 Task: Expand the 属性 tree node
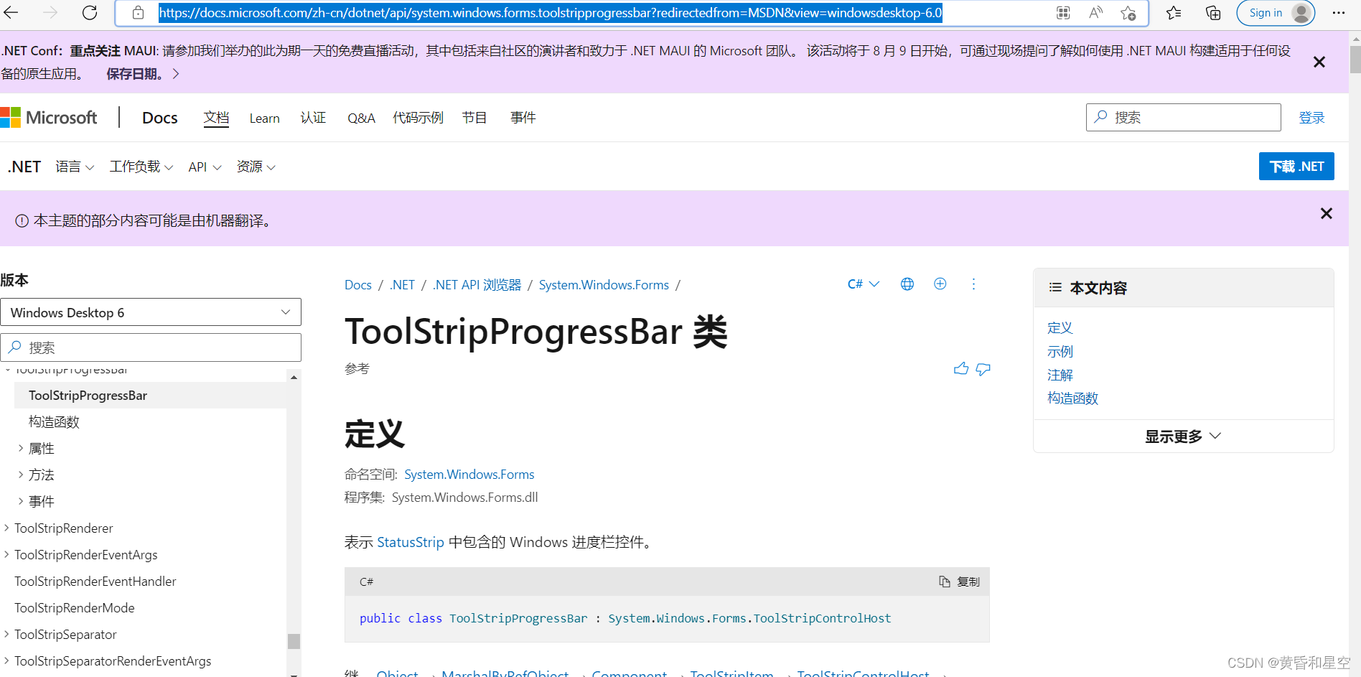[x=20, y=448]
